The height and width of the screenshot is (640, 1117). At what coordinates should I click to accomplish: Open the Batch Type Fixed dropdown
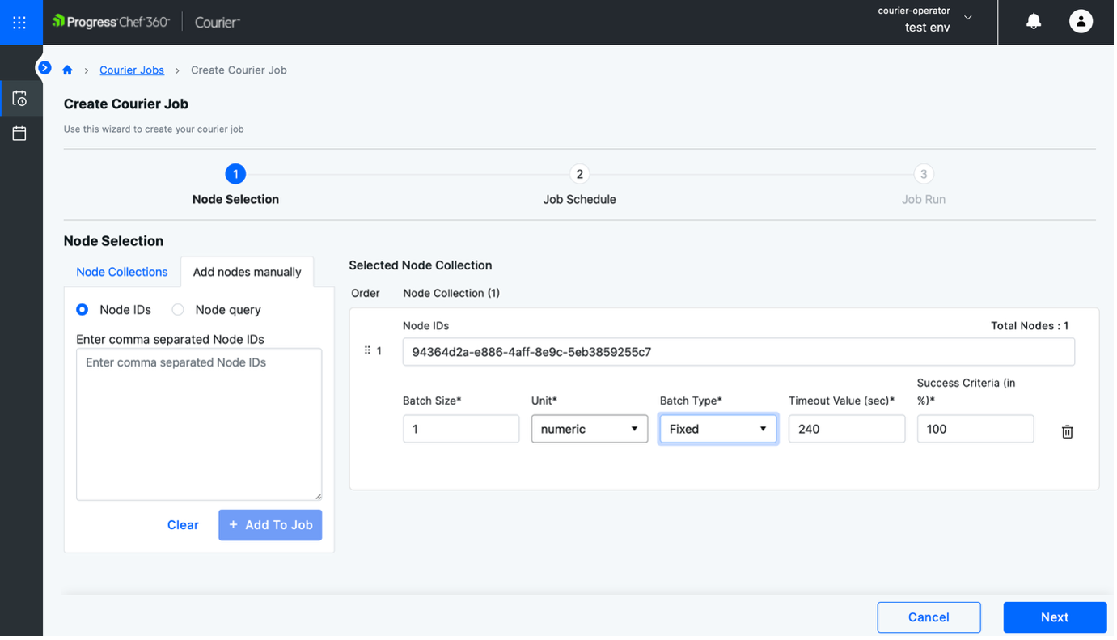point(717,429)
